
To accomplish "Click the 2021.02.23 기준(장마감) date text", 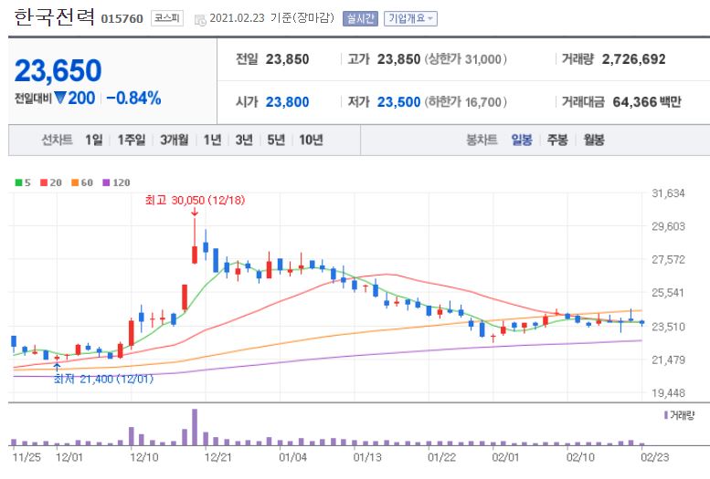I will (271, 18).
